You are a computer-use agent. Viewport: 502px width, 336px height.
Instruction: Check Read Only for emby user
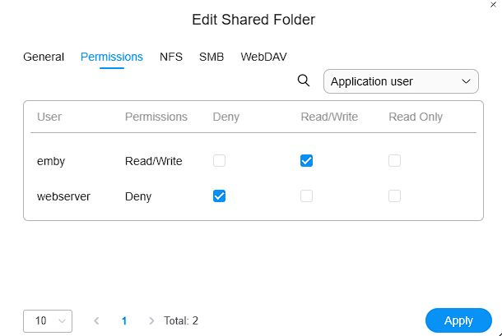[x=394, y=161]
